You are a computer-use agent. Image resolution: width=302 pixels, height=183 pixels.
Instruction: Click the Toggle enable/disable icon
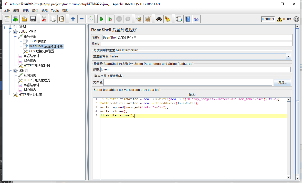90,19
